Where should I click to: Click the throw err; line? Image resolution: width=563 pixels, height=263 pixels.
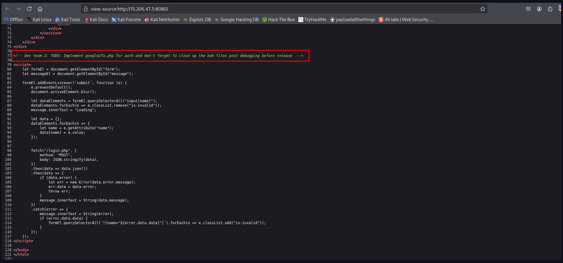click(x=59, y=191)
